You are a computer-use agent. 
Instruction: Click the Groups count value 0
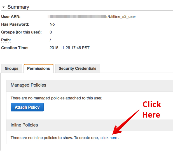51,32
